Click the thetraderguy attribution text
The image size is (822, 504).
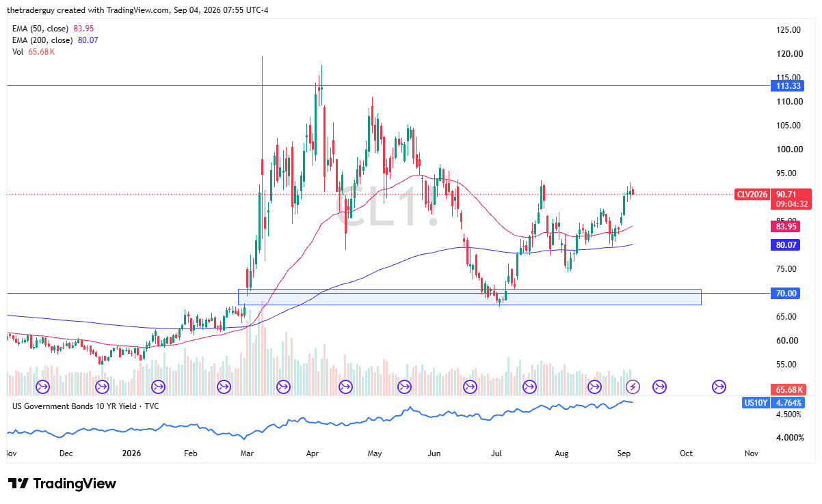click(x=33, y=8)
